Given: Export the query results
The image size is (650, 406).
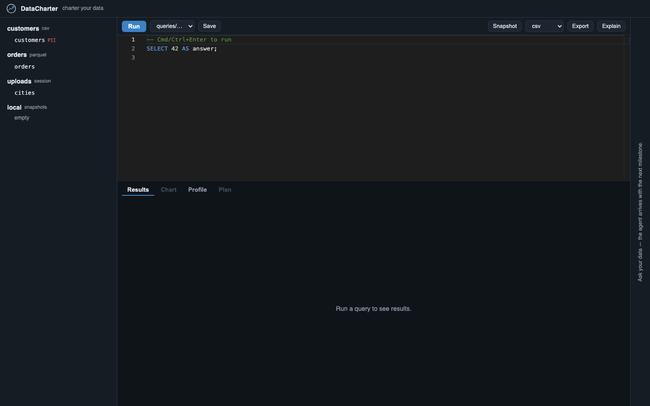Looking at the screenshot, I should pyautogui.click(x=580, y=26).
